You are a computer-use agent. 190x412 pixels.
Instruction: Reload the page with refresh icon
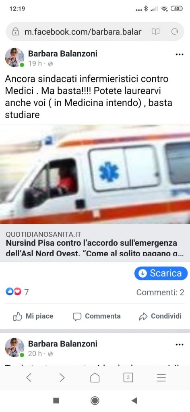[174, 32]
